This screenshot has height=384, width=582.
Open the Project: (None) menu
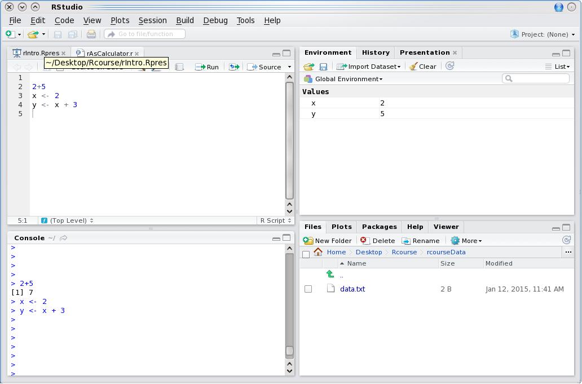pyautogui.click(x=543, y=34)
